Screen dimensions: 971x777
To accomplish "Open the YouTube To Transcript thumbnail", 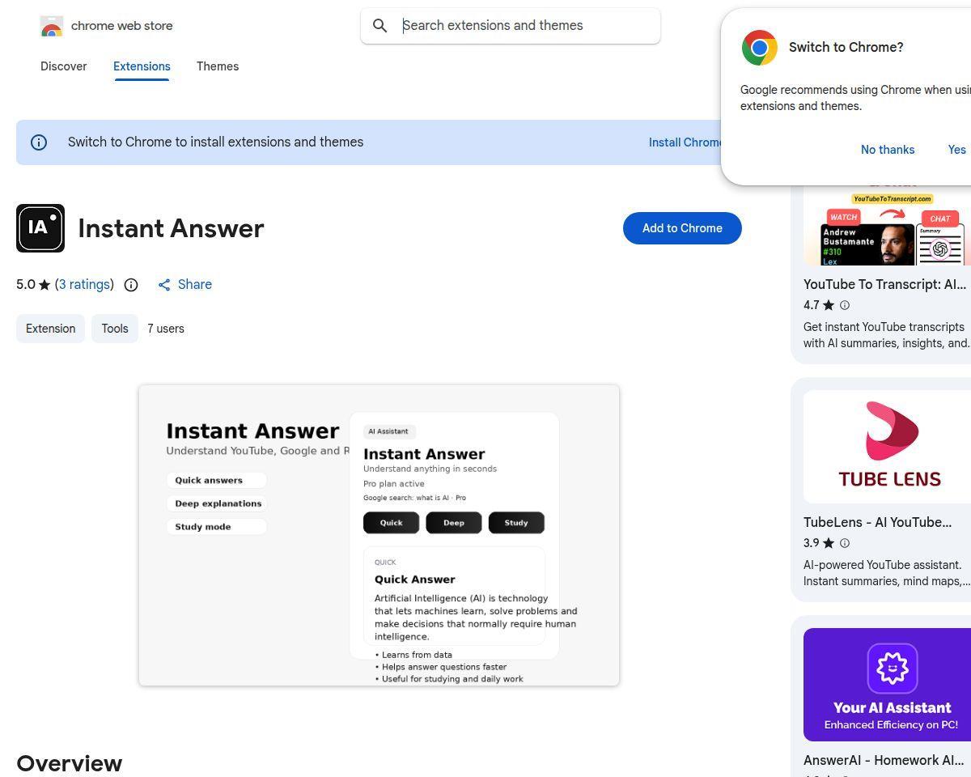I will point(887,224).
